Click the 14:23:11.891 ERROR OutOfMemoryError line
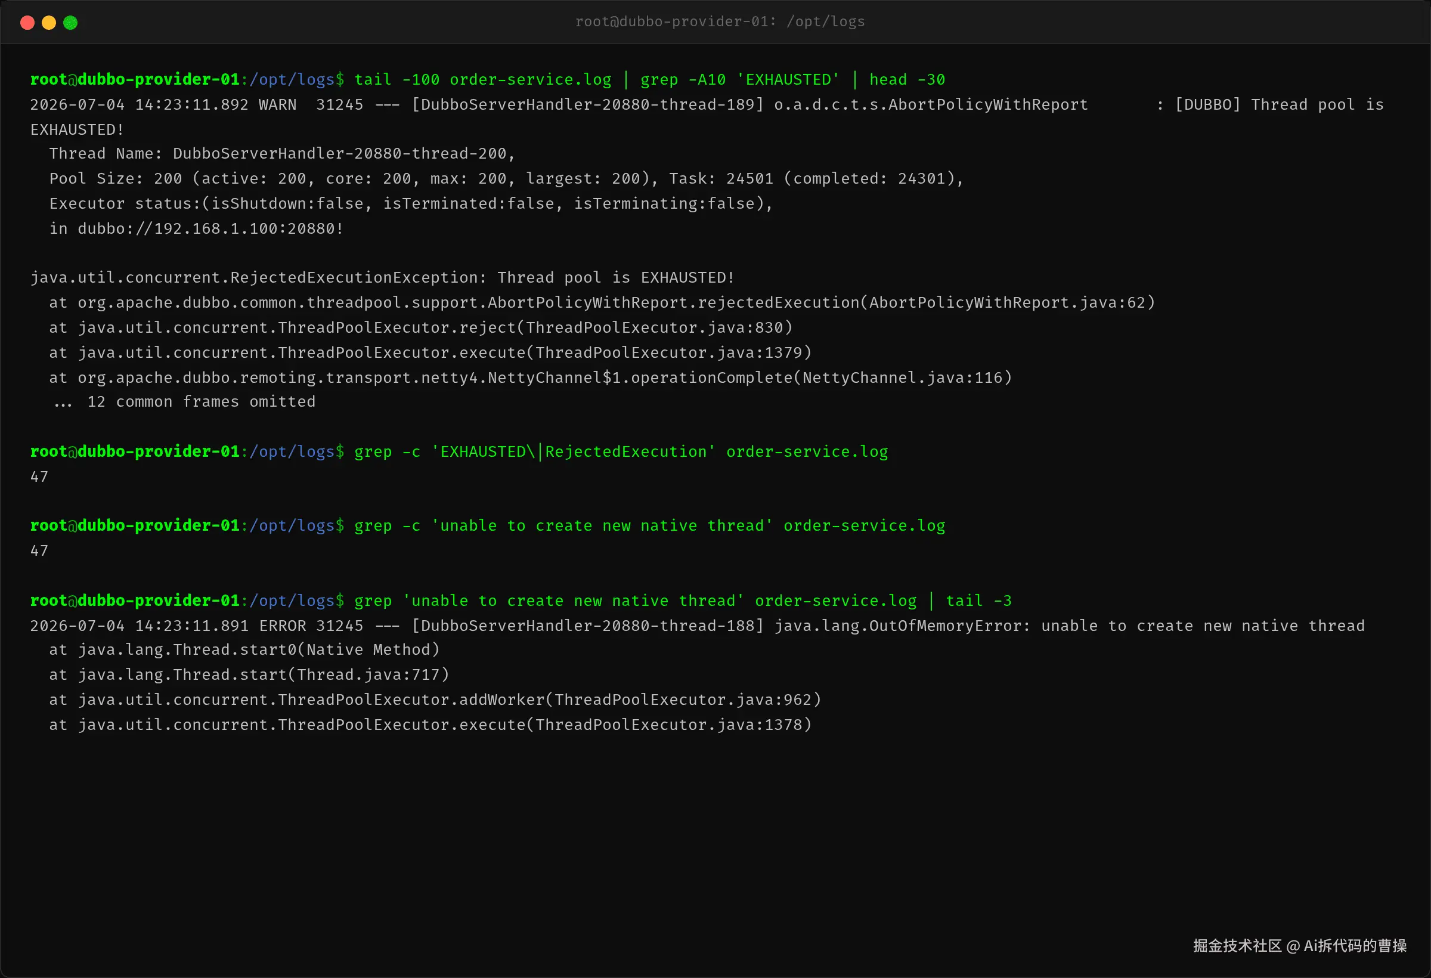1431x978 pixels. (697, 626)
